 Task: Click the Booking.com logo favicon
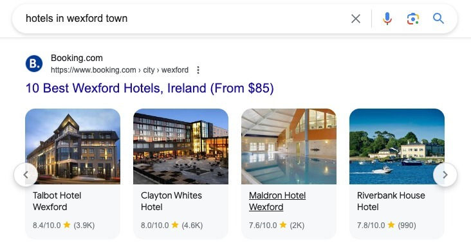[x=34, y=64]
